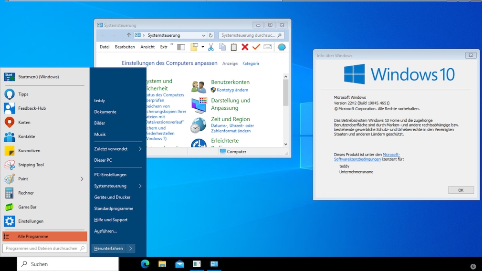This screenshot has height=271, width=482.
Task: Open Bilder from the start menu
Action: [x=100, y=123]
